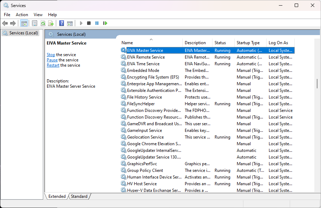Open the File menu

[7, 15]
